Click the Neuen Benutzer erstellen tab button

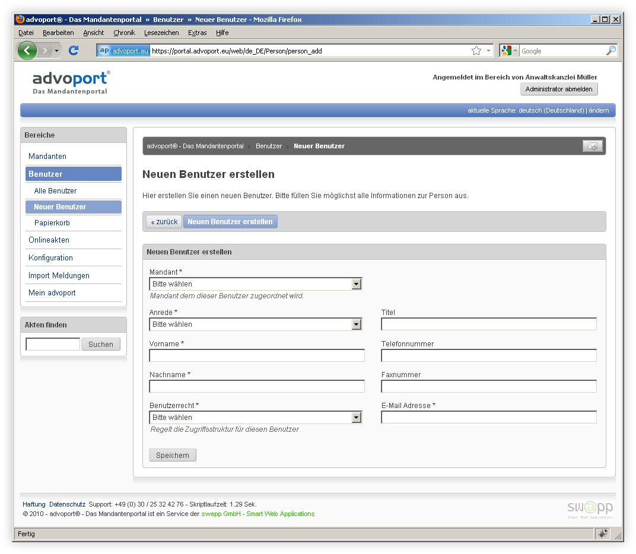230,222
